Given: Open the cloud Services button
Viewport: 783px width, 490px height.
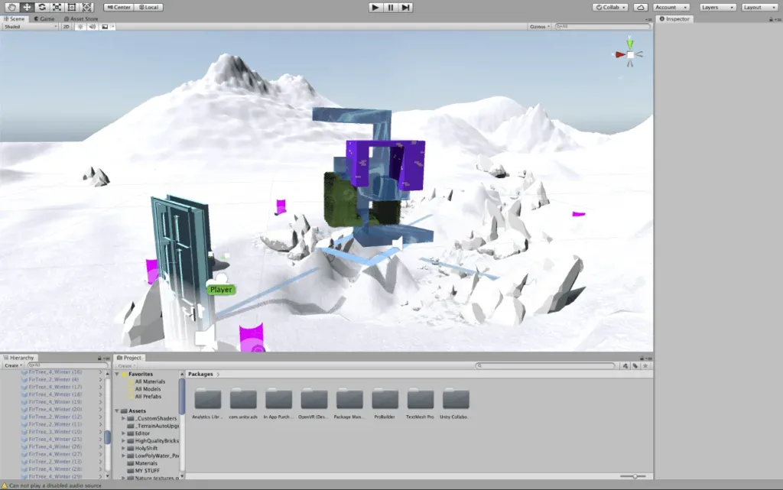Looking at the screenshot, I should tap(641, 7).
